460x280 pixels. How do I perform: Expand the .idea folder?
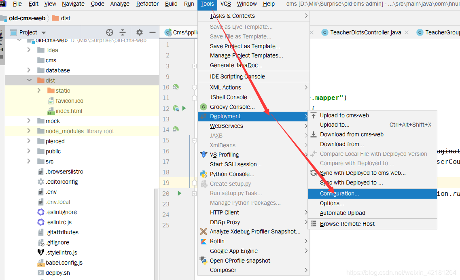pos(29,50)
